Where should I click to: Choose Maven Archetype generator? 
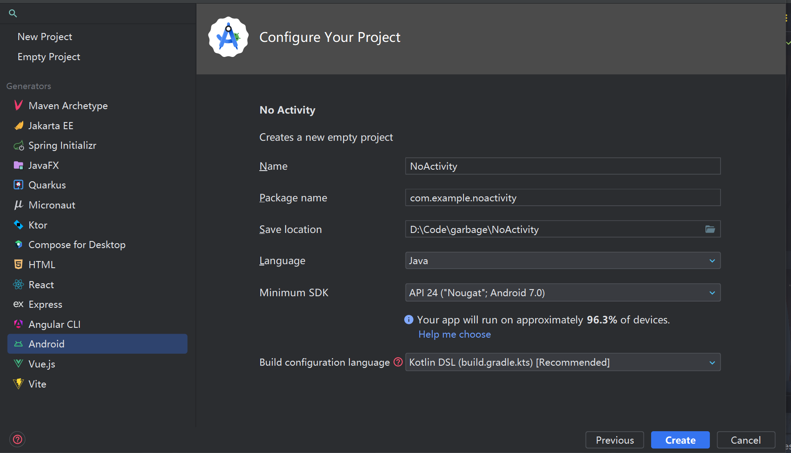[68, 106]
